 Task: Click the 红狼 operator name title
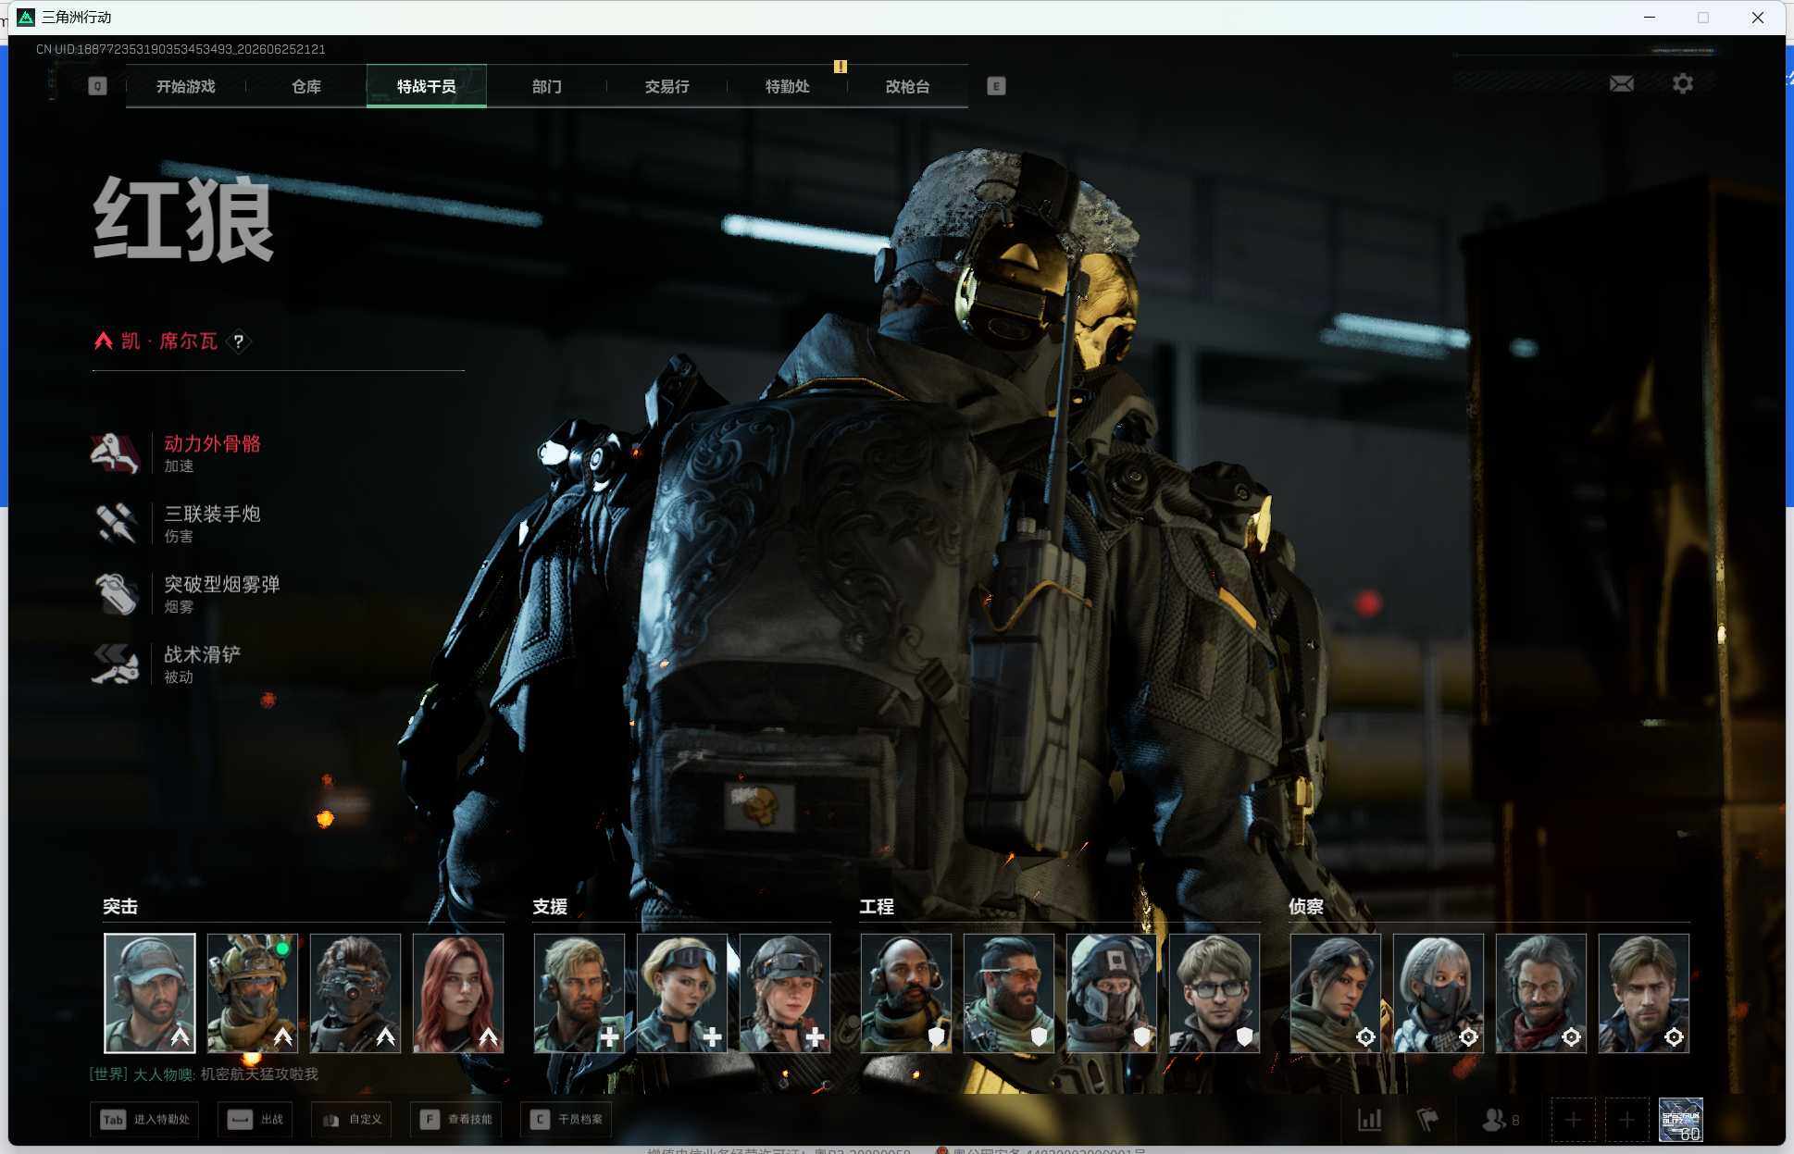click(183, 220)
